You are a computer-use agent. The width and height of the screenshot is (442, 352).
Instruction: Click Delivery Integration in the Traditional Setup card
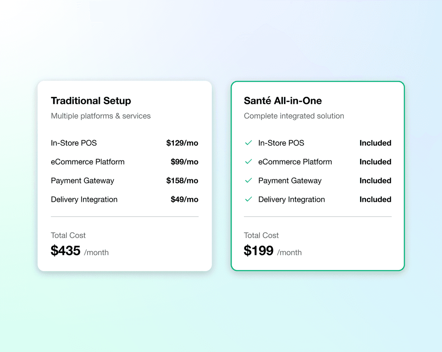84,199
